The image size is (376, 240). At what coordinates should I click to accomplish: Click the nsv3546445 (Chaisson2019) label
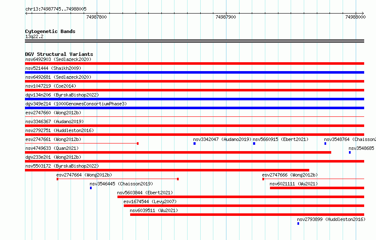121,184
